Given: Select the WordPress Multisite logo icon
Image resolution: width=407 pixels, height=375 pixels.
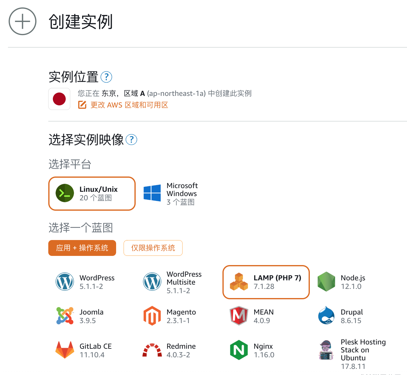Looking at the screenshot, I should pos(152,282).
